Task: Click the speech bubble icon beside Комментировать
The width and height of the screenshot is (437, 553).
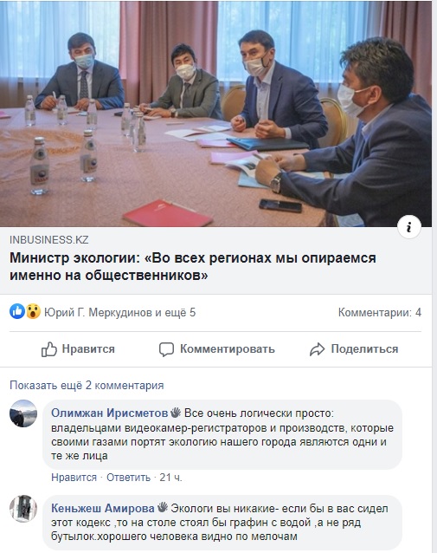Action: coord(166,349)
